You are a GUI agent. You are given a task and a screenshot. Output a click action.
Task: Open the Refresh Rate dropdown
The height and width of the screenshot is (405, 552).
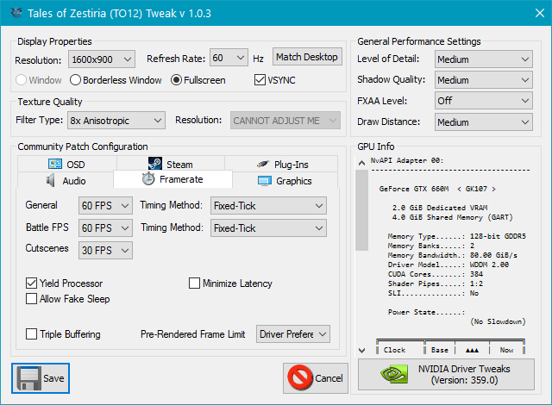pos(229,58)
